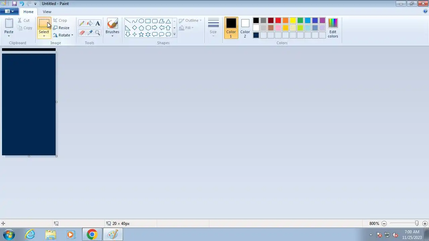Click the Edit colors button
The image size is (429, 241).
(x=333, y=28)
